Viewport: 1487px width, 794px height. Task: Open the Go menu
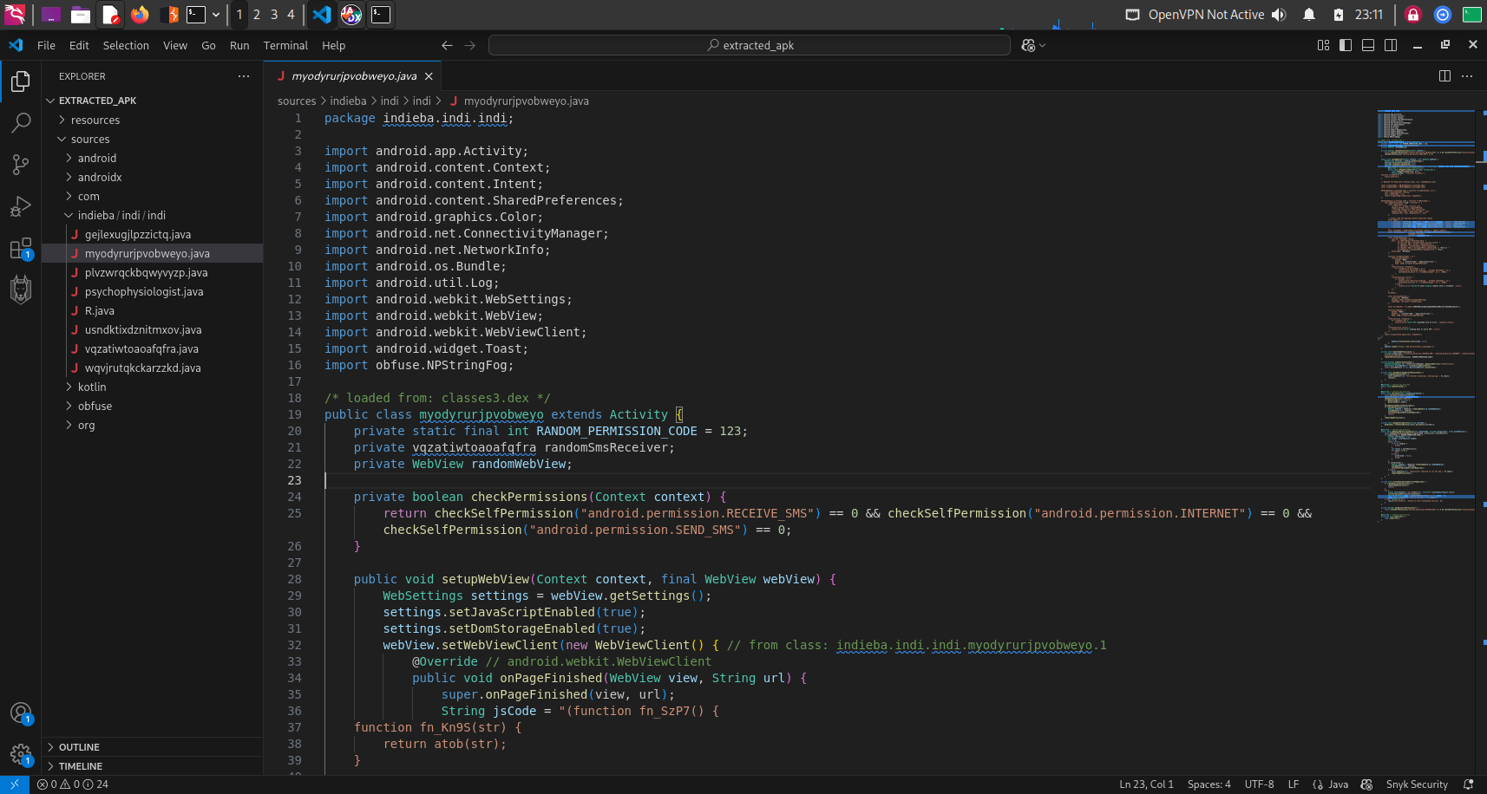tap(208, 45)
